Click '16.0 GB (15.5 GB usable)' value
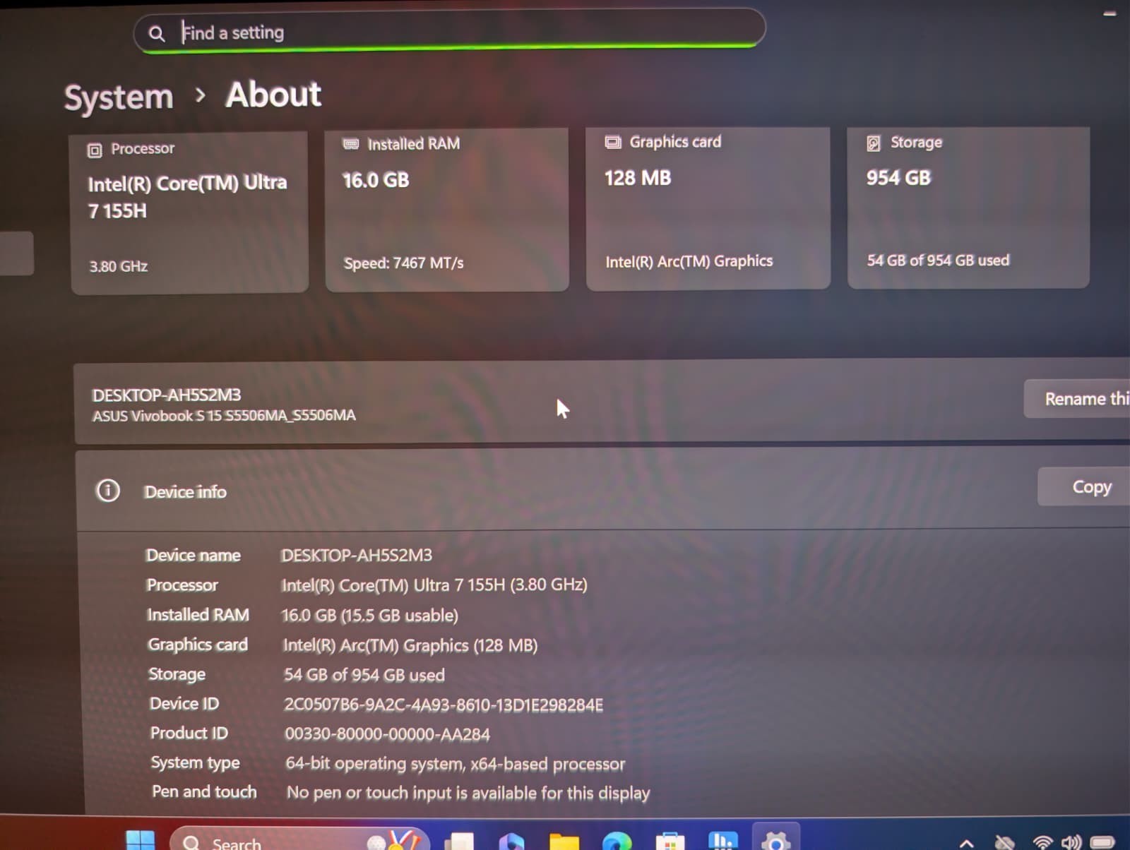The width and height of the screenshot is (1130, 850). pyautogui.click(x=369, y=615)
